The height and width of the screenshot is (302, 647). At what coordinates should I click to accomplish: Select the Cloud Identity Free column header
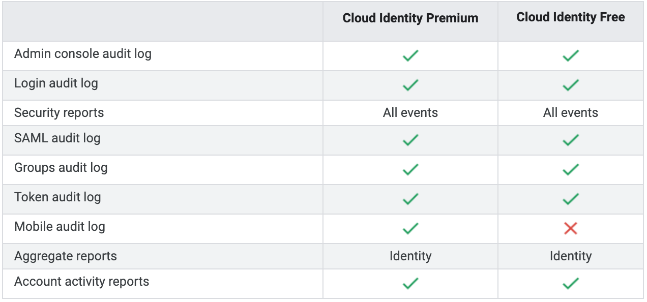coord(571,17)
